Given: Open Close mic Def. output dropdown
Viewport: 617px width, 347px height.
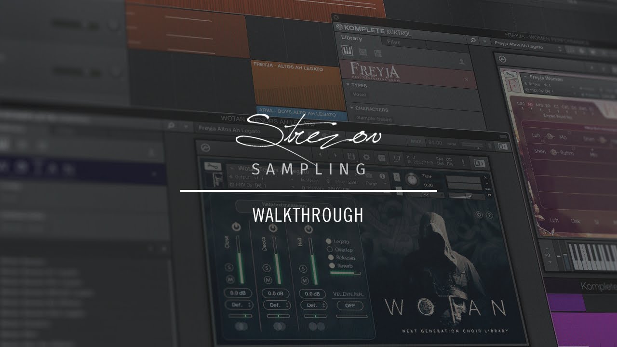Looking at the screenshot, I should pyautogui.click(x=239, y=305).
